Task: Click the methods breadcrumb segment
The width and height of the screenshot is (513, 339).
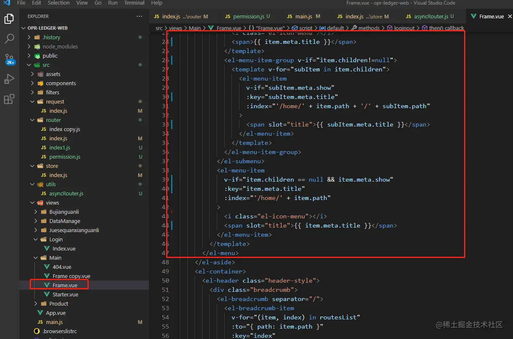Action: (365, 28)
